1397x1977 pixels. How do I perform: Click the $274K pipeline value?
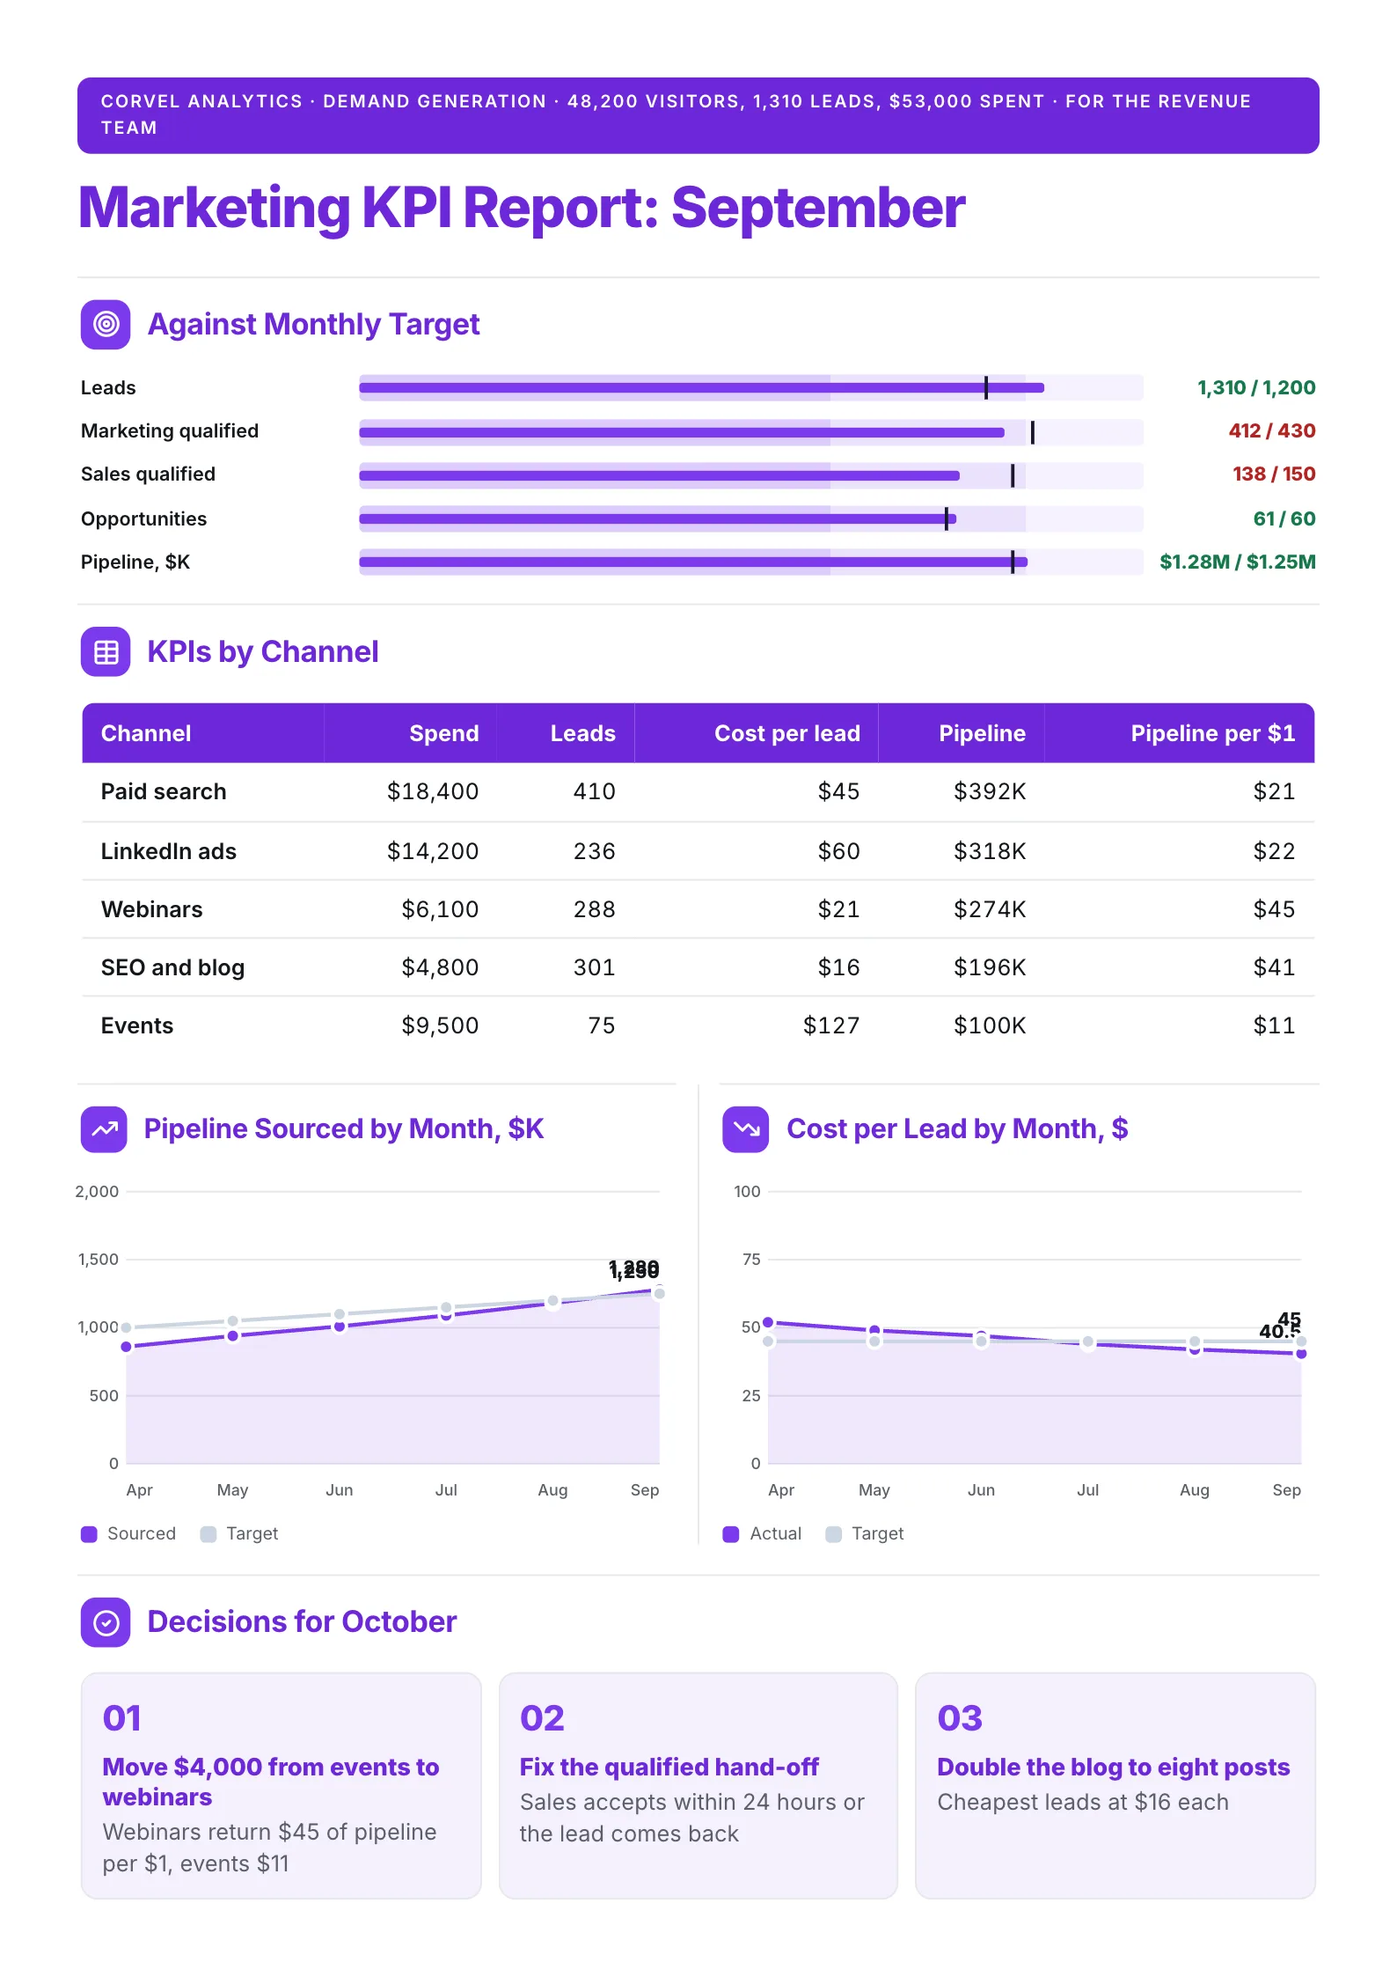pos(990,910)
